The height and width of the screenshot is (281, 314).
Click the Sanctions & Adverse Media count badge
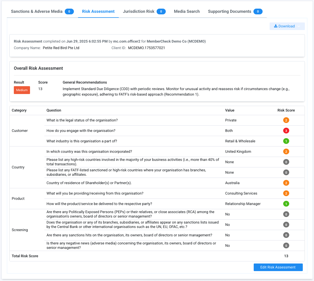pos(69,11)
